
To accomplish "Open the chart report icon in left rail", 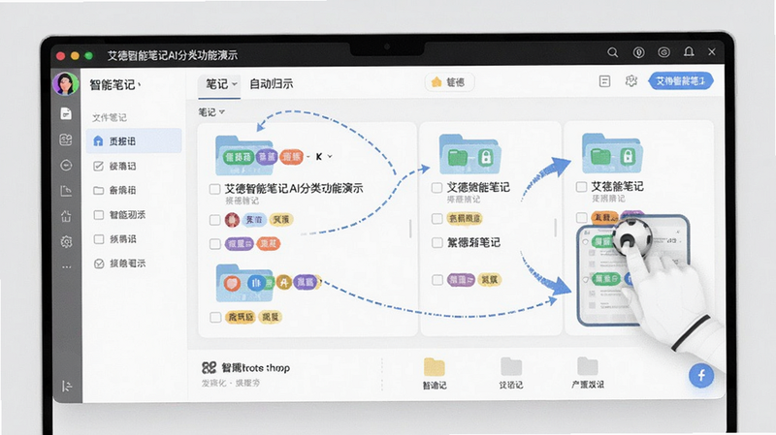I will click(x=66, y=191).
